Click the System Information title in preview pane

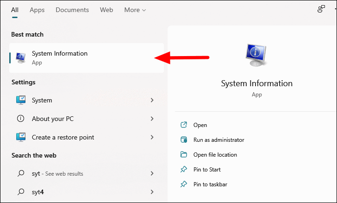pos(257,83)
